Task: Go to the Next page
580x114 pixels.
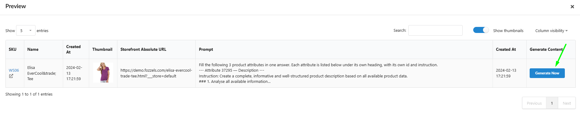Action: click(567, 103)
